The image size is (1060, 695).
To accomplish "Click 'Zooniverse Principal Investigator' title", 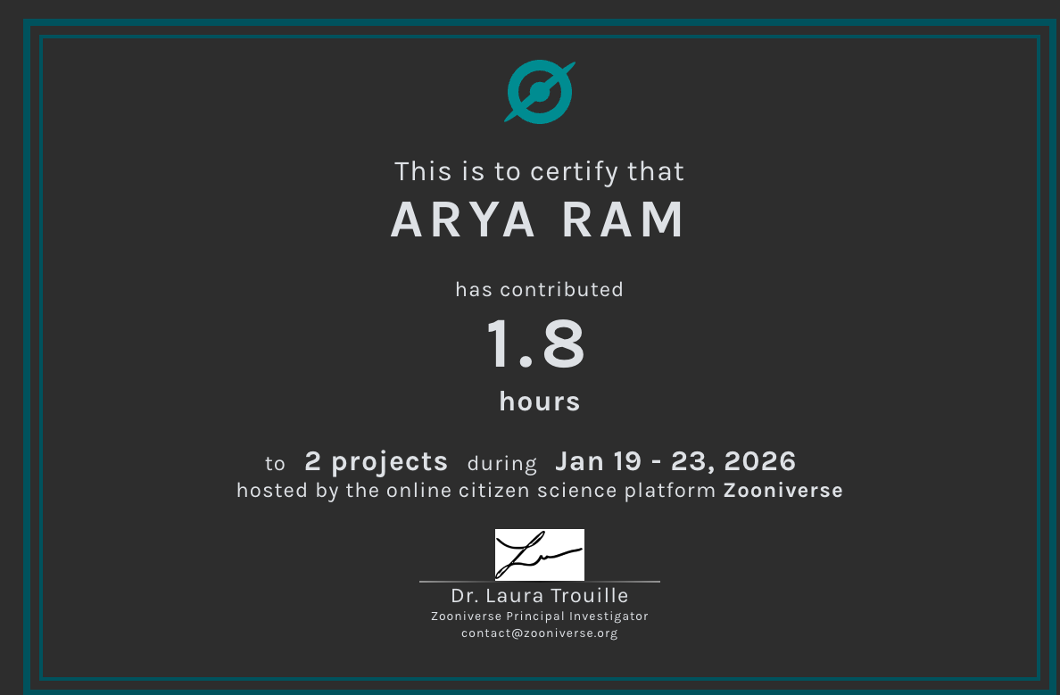I will click(x=540, y=616).
